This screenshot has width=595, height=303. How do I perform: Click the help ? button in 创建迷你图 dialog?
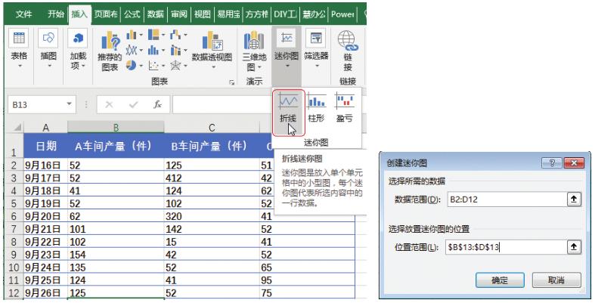click(552, 163)
